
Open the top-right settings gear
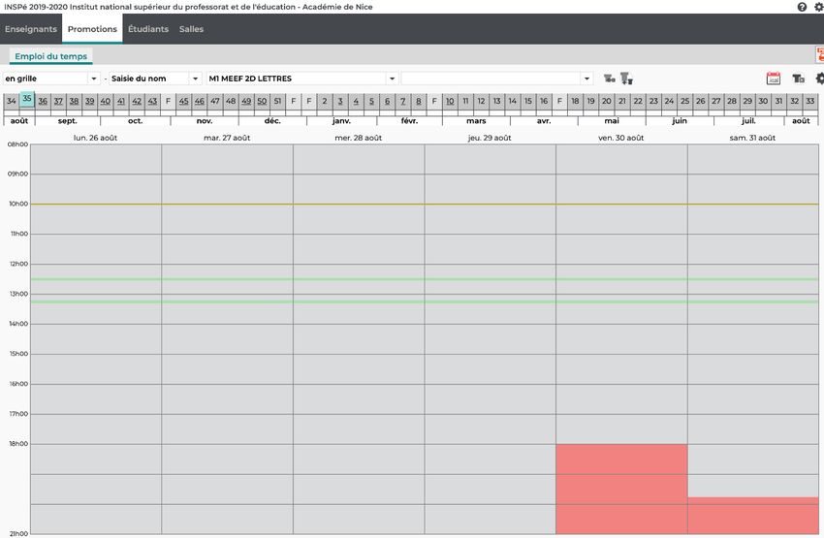(818, 7)
